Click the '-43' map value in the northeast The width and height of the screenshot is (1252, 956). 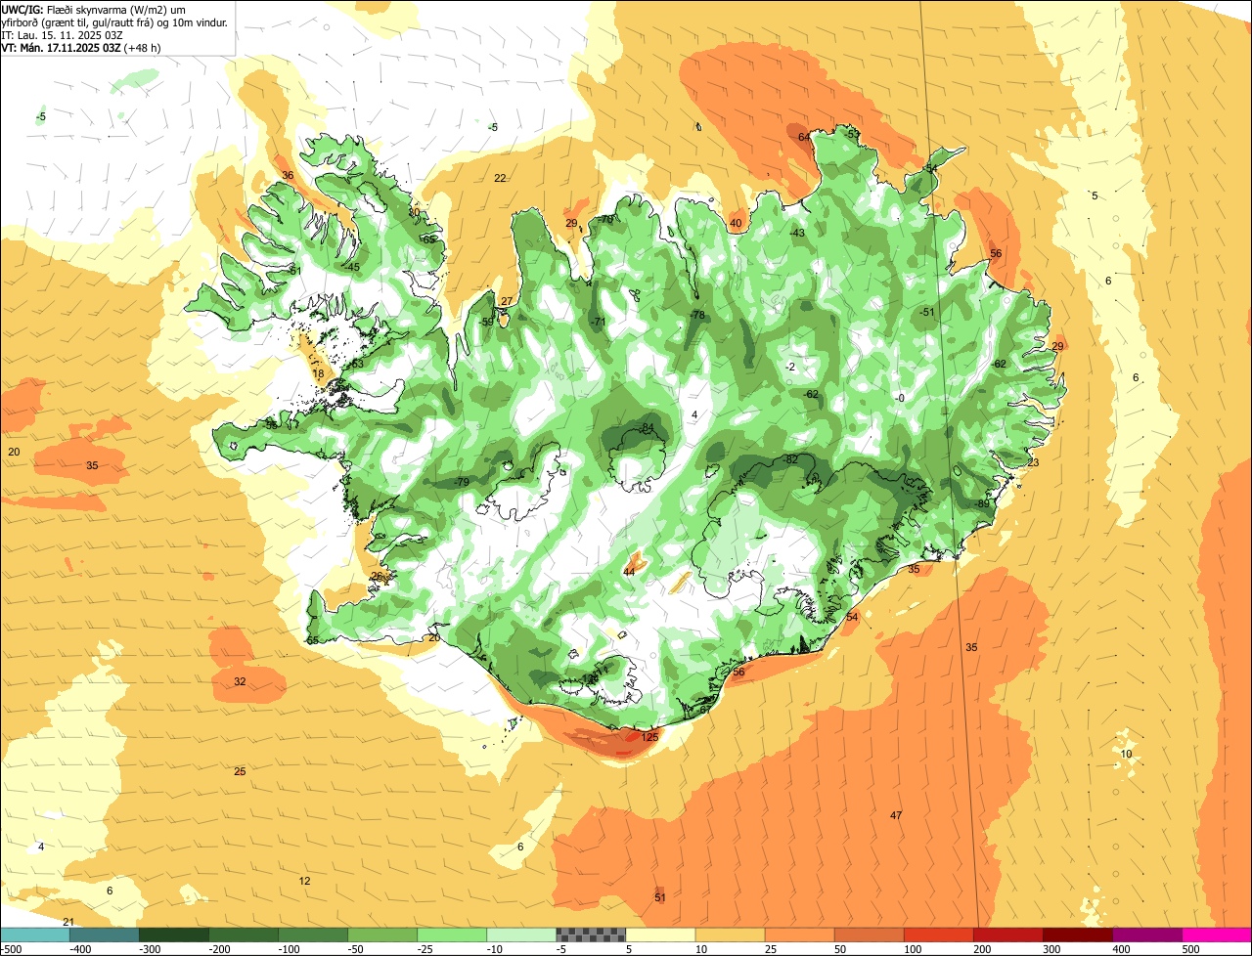(x=796, y=233)
